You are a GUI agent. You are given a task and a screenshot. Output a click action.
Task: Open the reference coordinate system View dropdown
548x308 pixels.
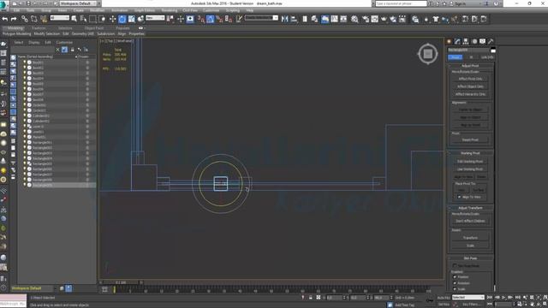click(155, 18)
